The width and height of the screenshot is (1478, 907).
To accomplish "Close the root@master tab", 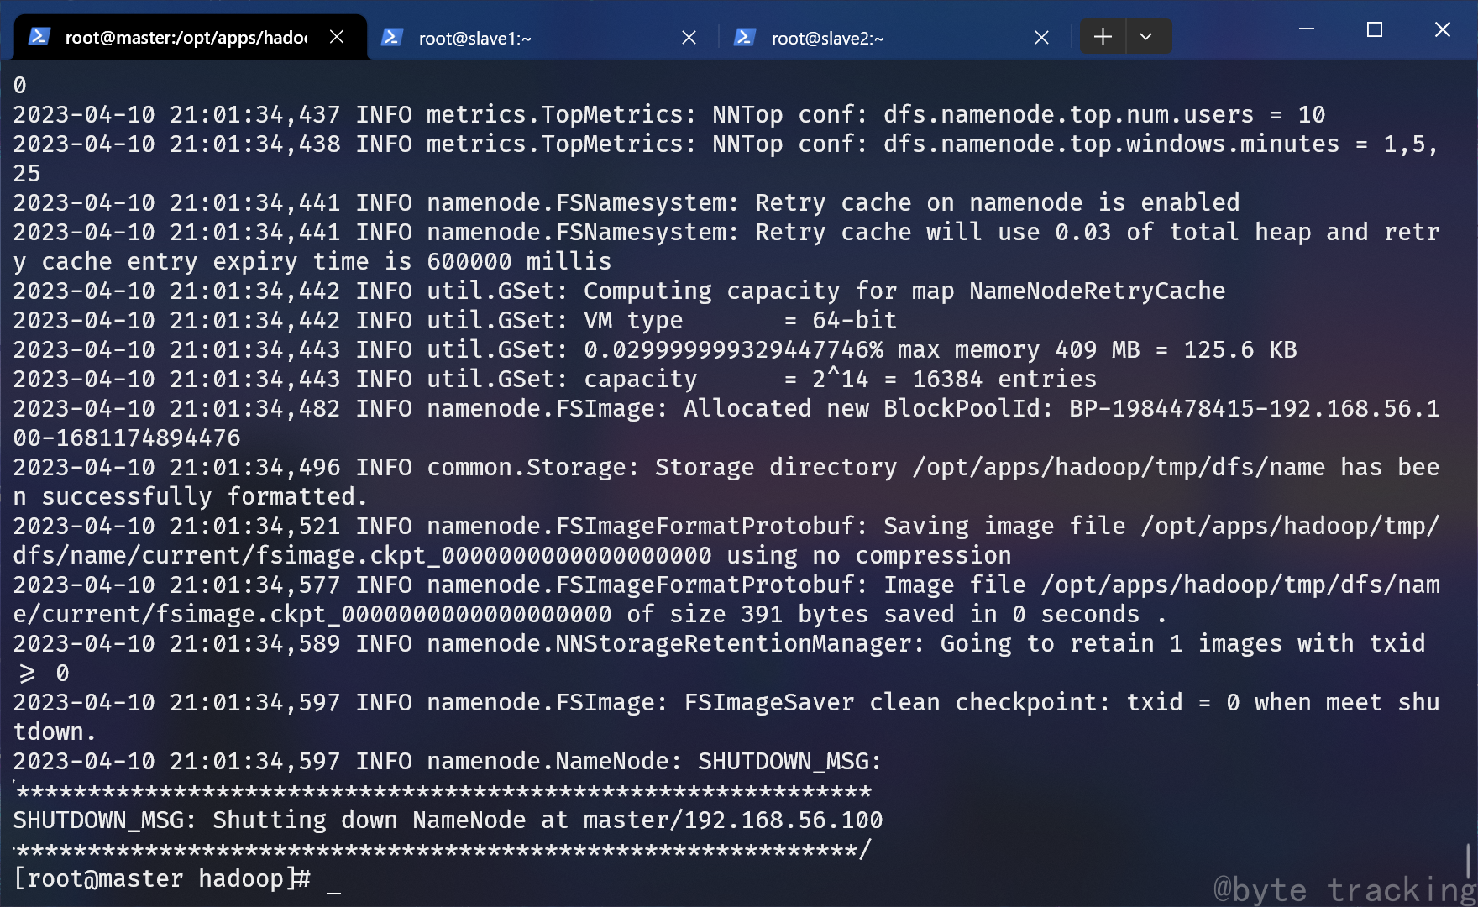I will [x=337, y=37].
